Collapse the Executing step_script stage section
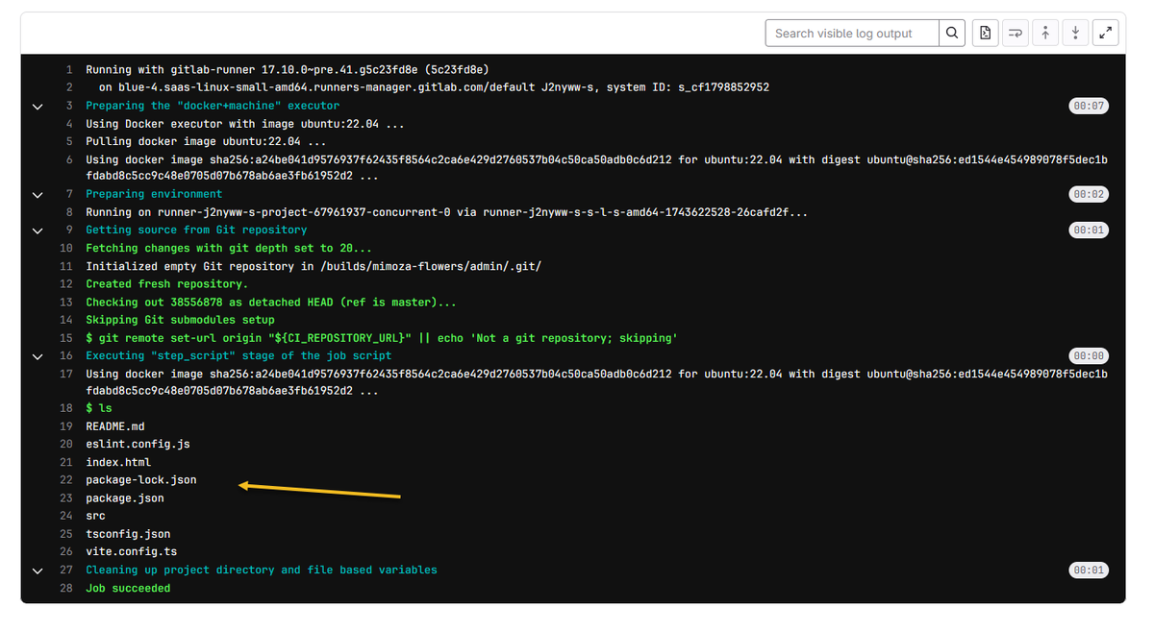Screen dimensions: 1154x631 click(38, 355)
